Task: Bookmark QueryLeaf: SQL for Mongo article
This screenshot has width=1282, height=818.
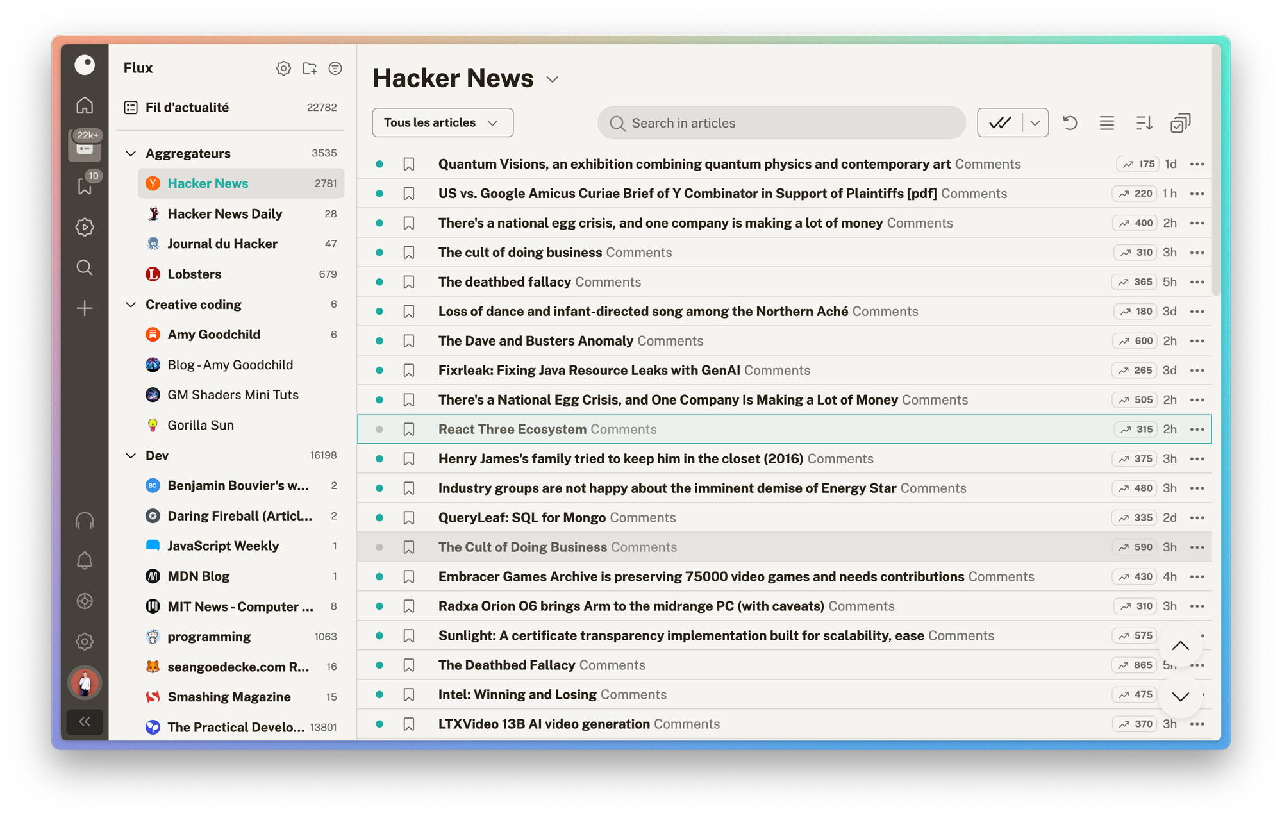Action: point(409,518)
